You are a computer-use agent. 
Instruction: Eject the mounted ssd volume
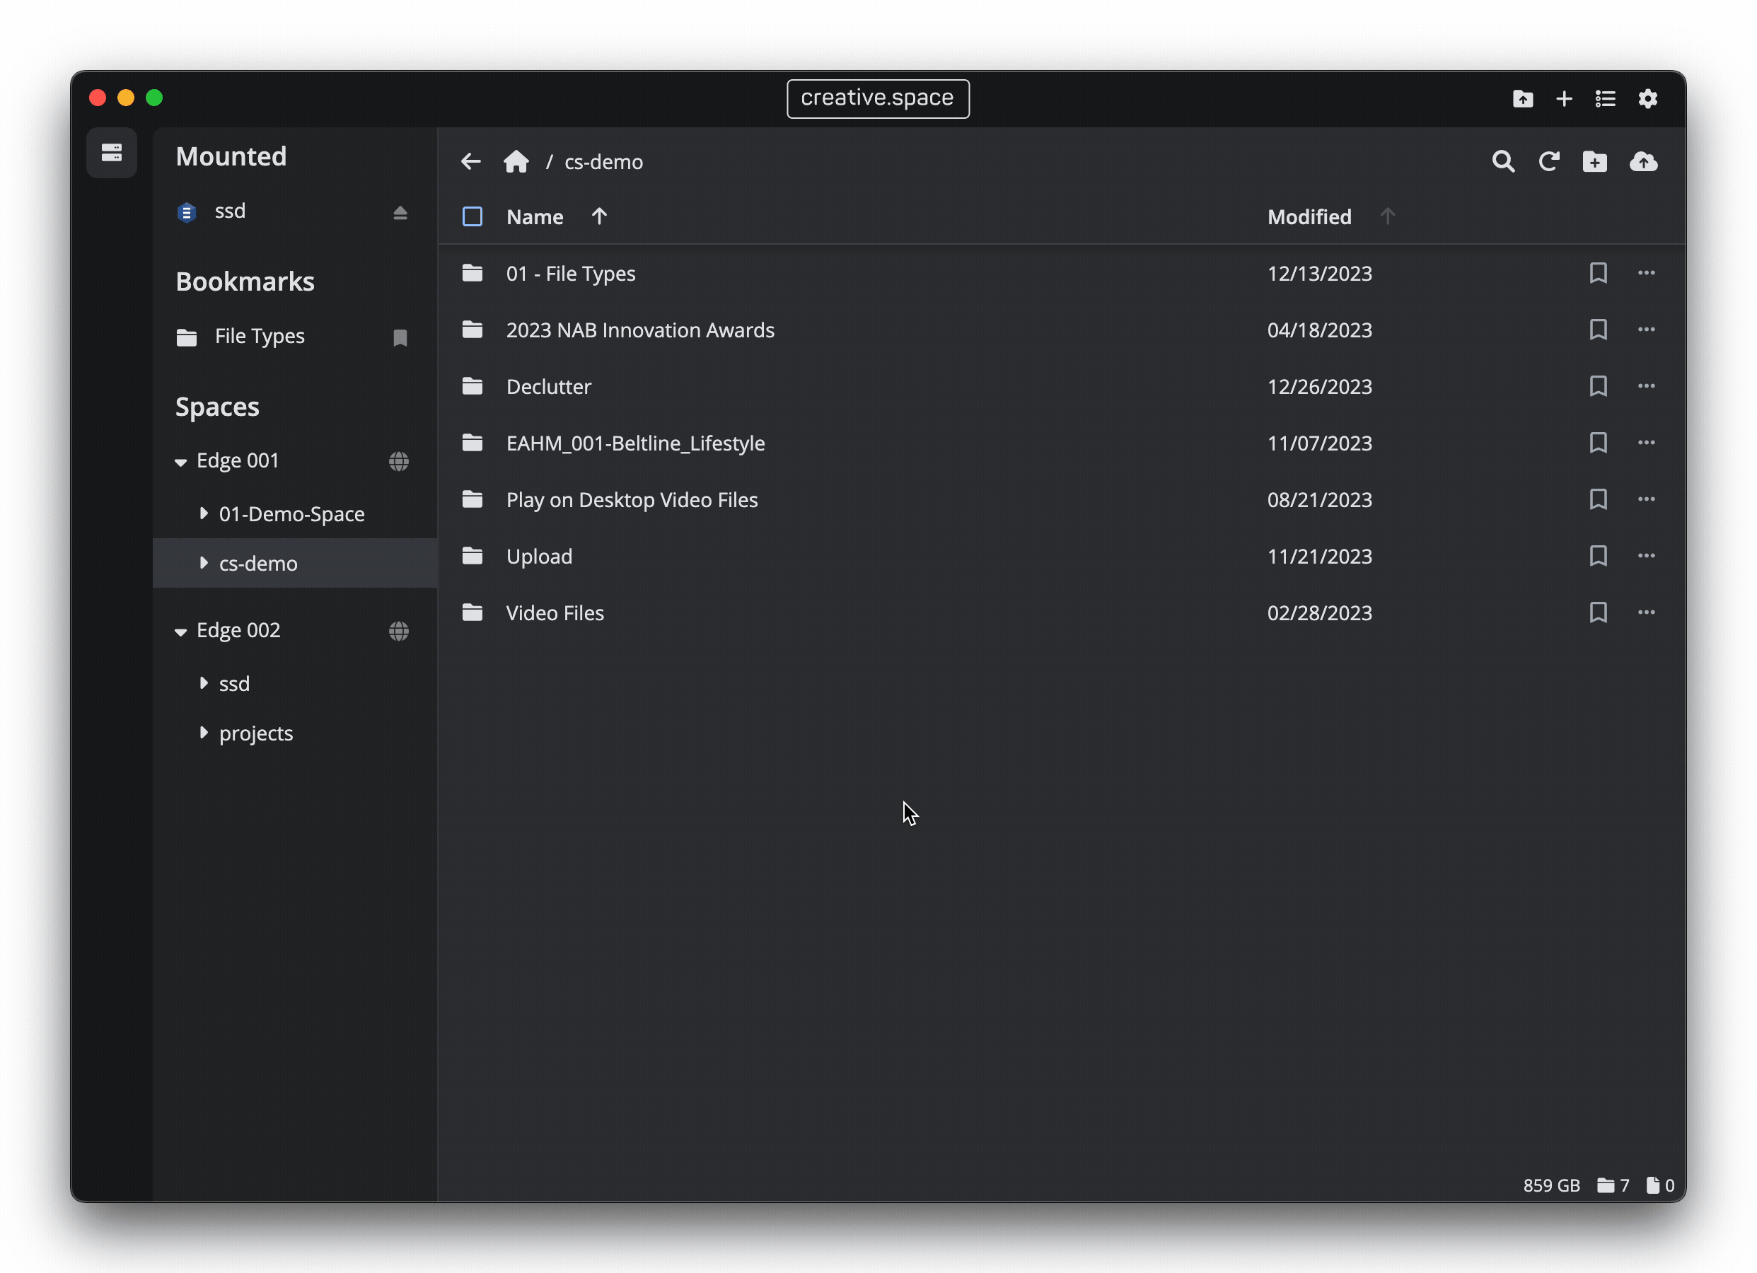click(400, 212)
